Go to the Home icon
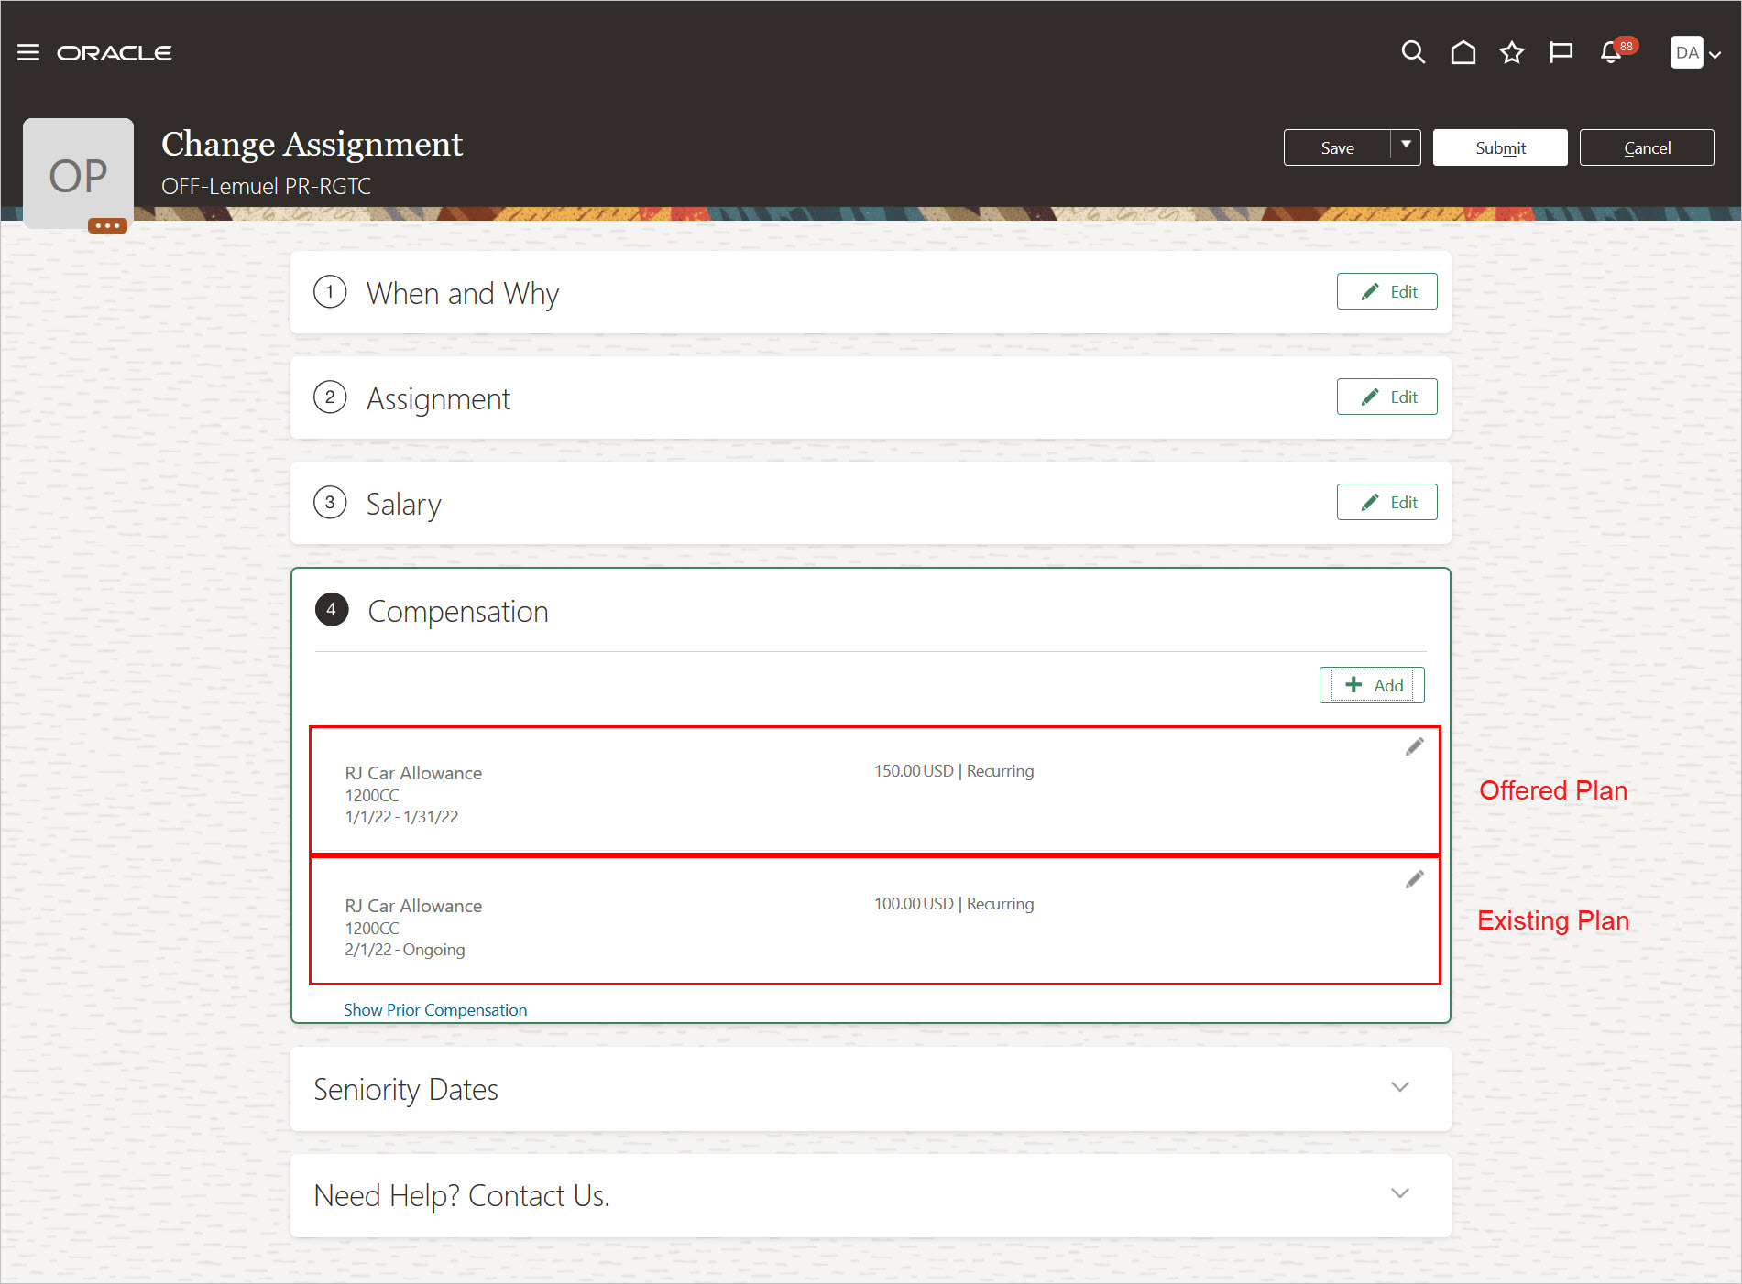Viewport: 1742px width, 1284px height. pyautogui.click(x=1463, y=52)
